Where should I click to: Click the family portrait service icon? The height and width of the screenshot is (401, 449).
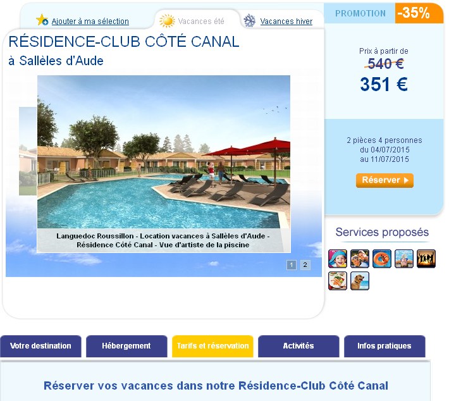coord(360,258)
